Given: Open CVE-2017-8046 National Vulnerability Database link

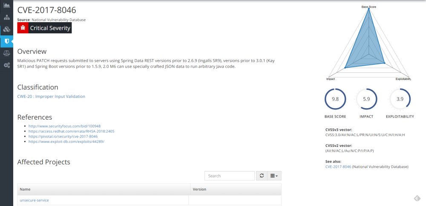Looking at the screenshot, I should point(338,167).
